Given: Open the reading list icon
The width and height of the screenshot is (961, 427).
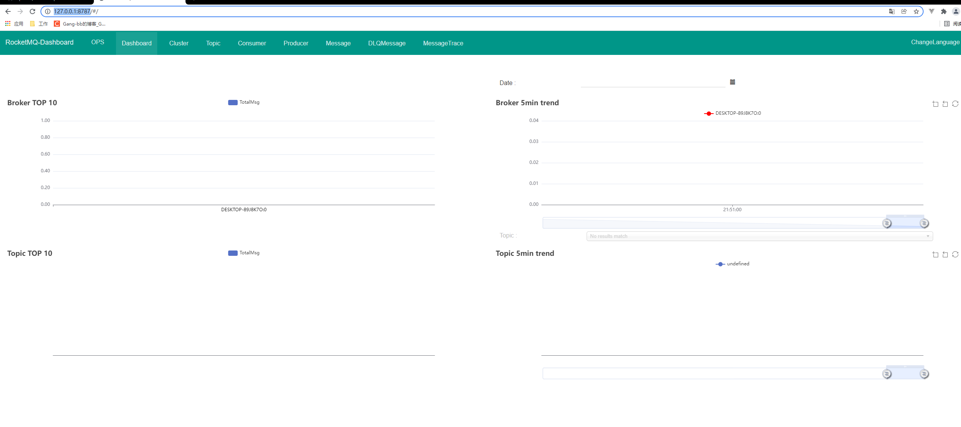Looking at the screenshot, I should [947, 24].
